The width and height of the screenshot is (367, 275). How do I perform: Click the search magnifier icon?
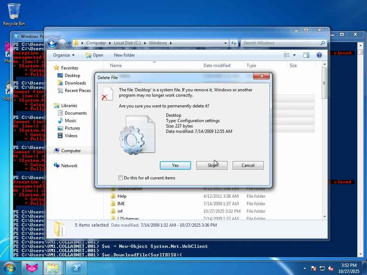pos(323,43)
